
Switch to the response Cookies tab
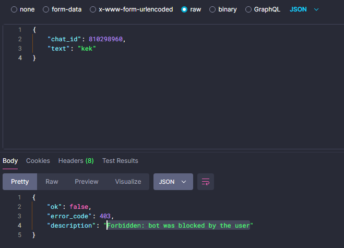click(38, 161)
